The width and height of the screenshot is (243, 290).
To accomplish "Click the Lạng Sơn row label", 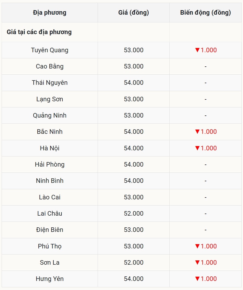I will click(50, 99).
